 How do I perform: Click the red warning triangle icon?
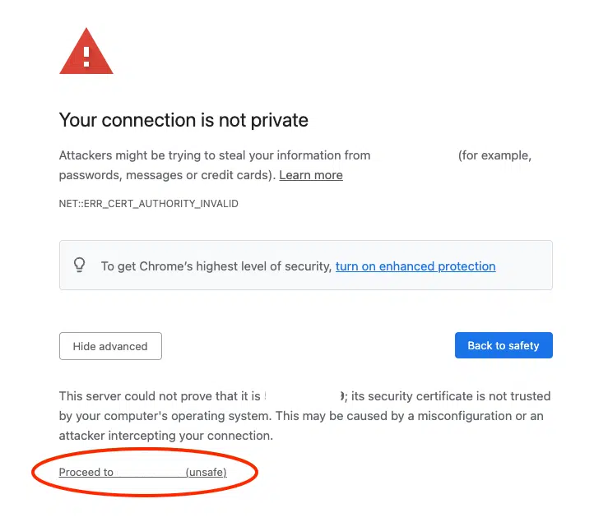[86, 51]
